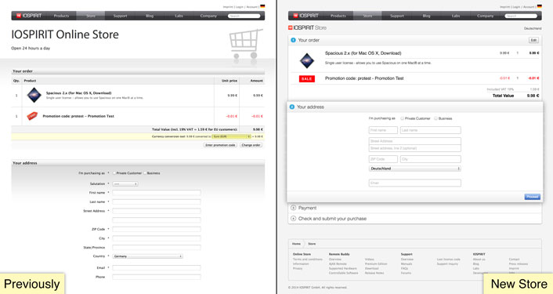
Task: Open the Supported Hardware footer link
Action: tap(342, 268)
